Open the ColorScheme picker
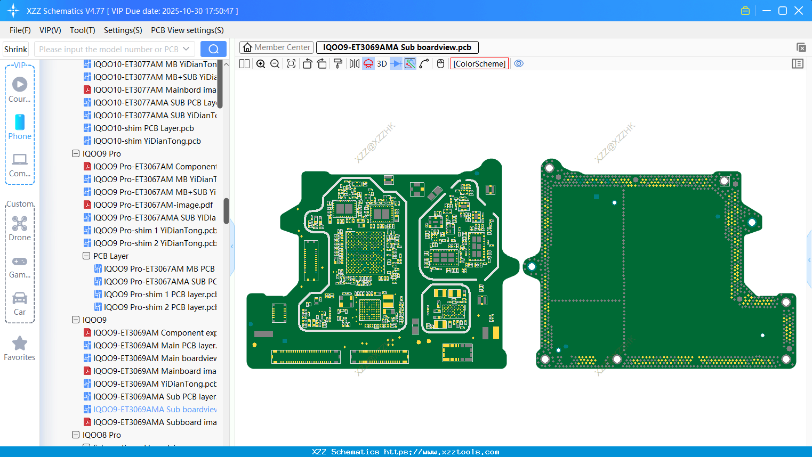 tap(479, 64)
